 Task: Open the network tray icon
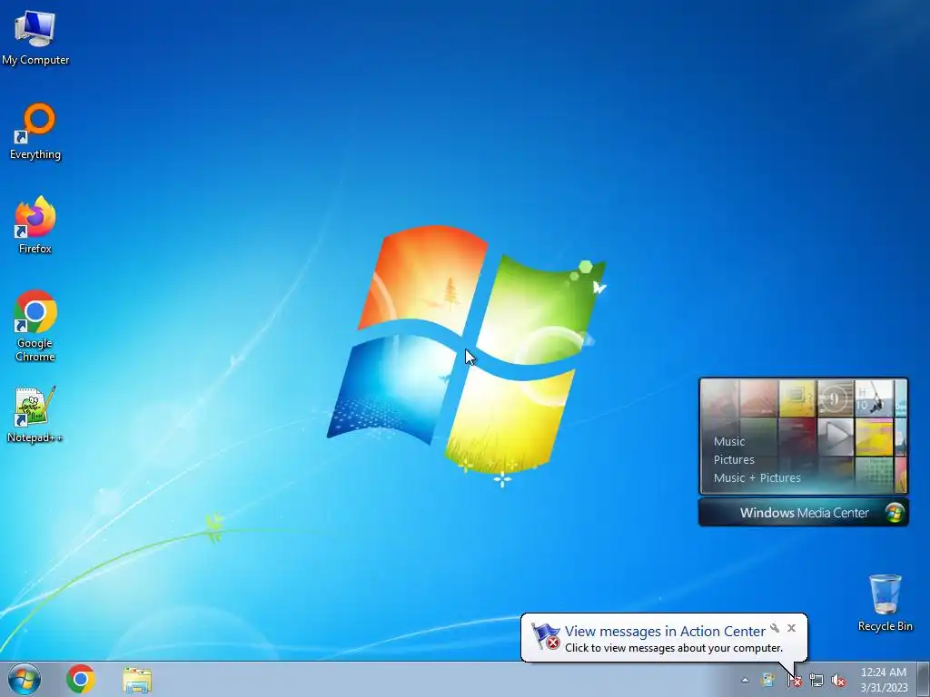coord(816,681)
